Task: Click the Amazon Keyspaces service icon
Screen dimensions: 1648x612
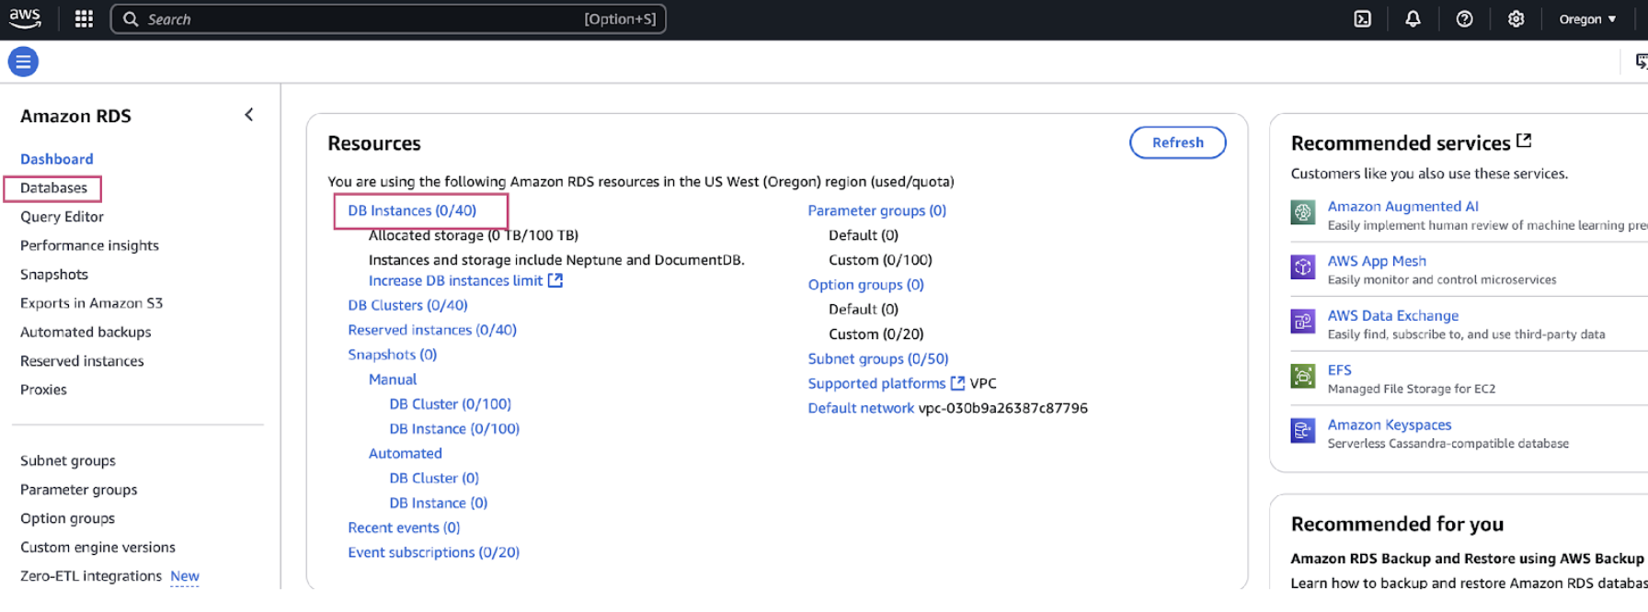Action: pos(1303,430)
